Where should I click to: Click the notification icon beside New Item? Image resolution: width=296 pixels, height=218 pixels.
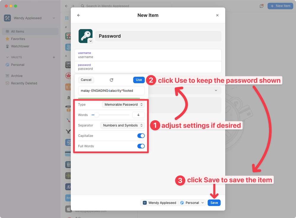click(x=261, y=6)
